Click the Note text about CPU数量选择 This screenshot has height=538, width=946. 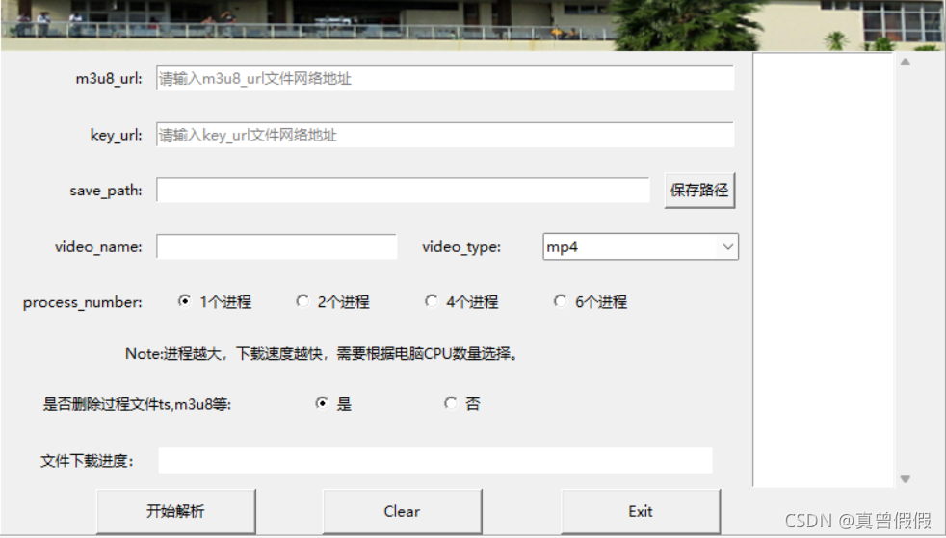click(322, 353)
